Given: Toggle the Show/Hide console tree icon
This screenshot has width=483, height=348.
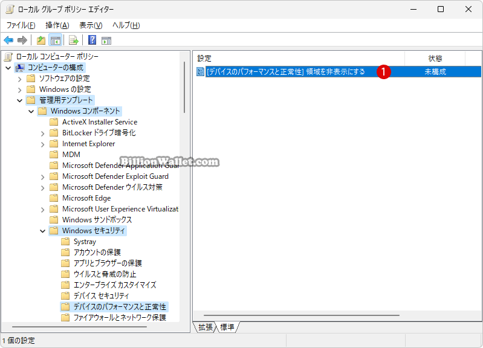Looking at the screenshot, I should tap(56, 40).
